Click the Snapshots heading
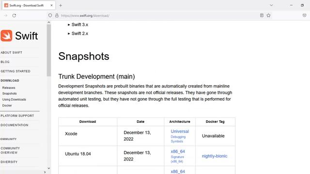The image size is (310, 174). coord(84,56)
